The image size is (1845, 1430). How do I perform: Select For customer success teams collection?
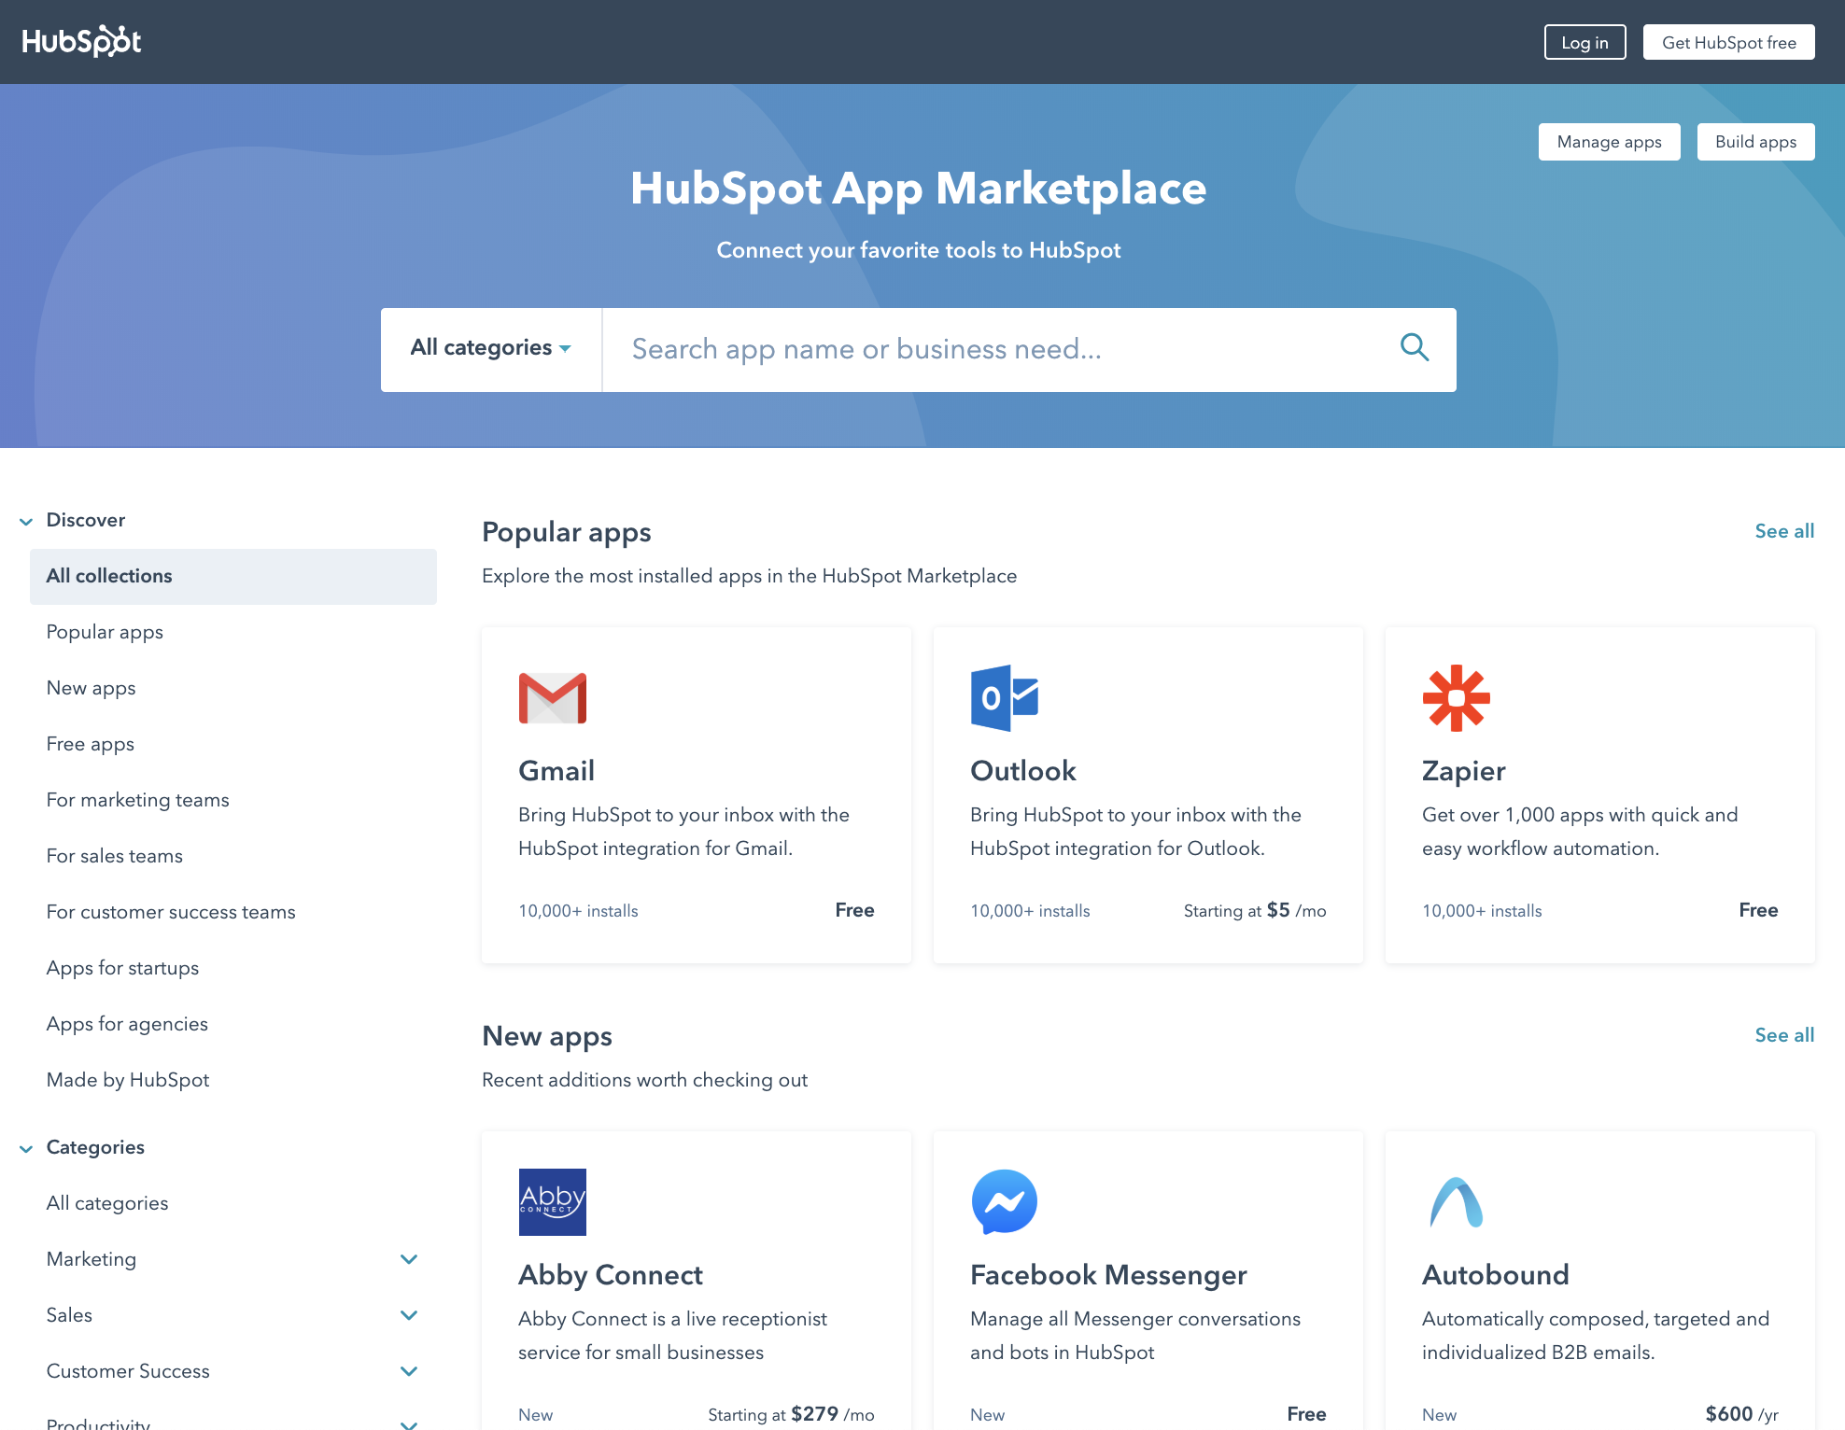(x=171, y=912)
